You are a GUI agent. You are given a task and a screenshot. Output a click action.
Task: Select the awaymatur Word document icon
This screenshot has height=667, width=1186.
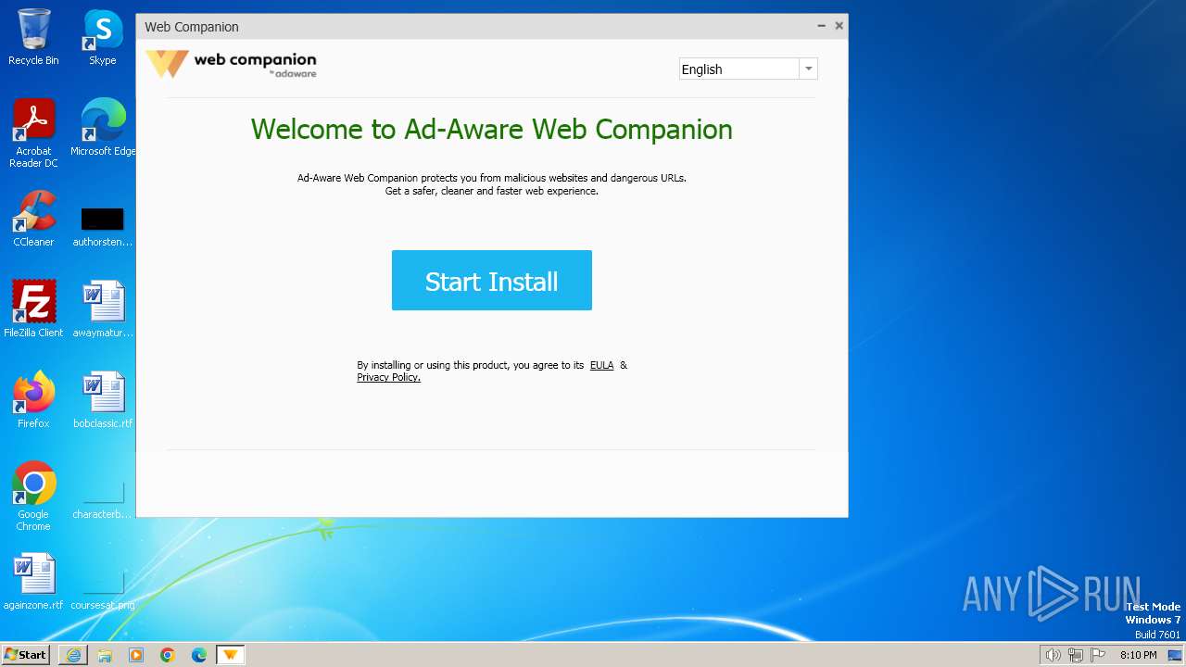[103, 309]
